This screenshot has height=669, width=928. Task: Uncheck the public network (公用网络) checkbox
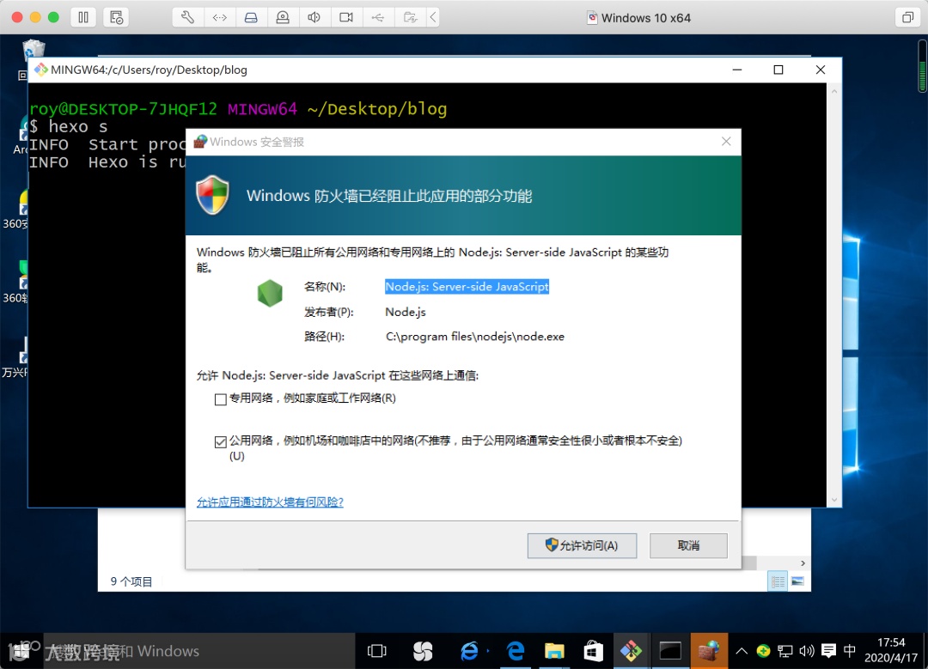[x=221, y=442]
